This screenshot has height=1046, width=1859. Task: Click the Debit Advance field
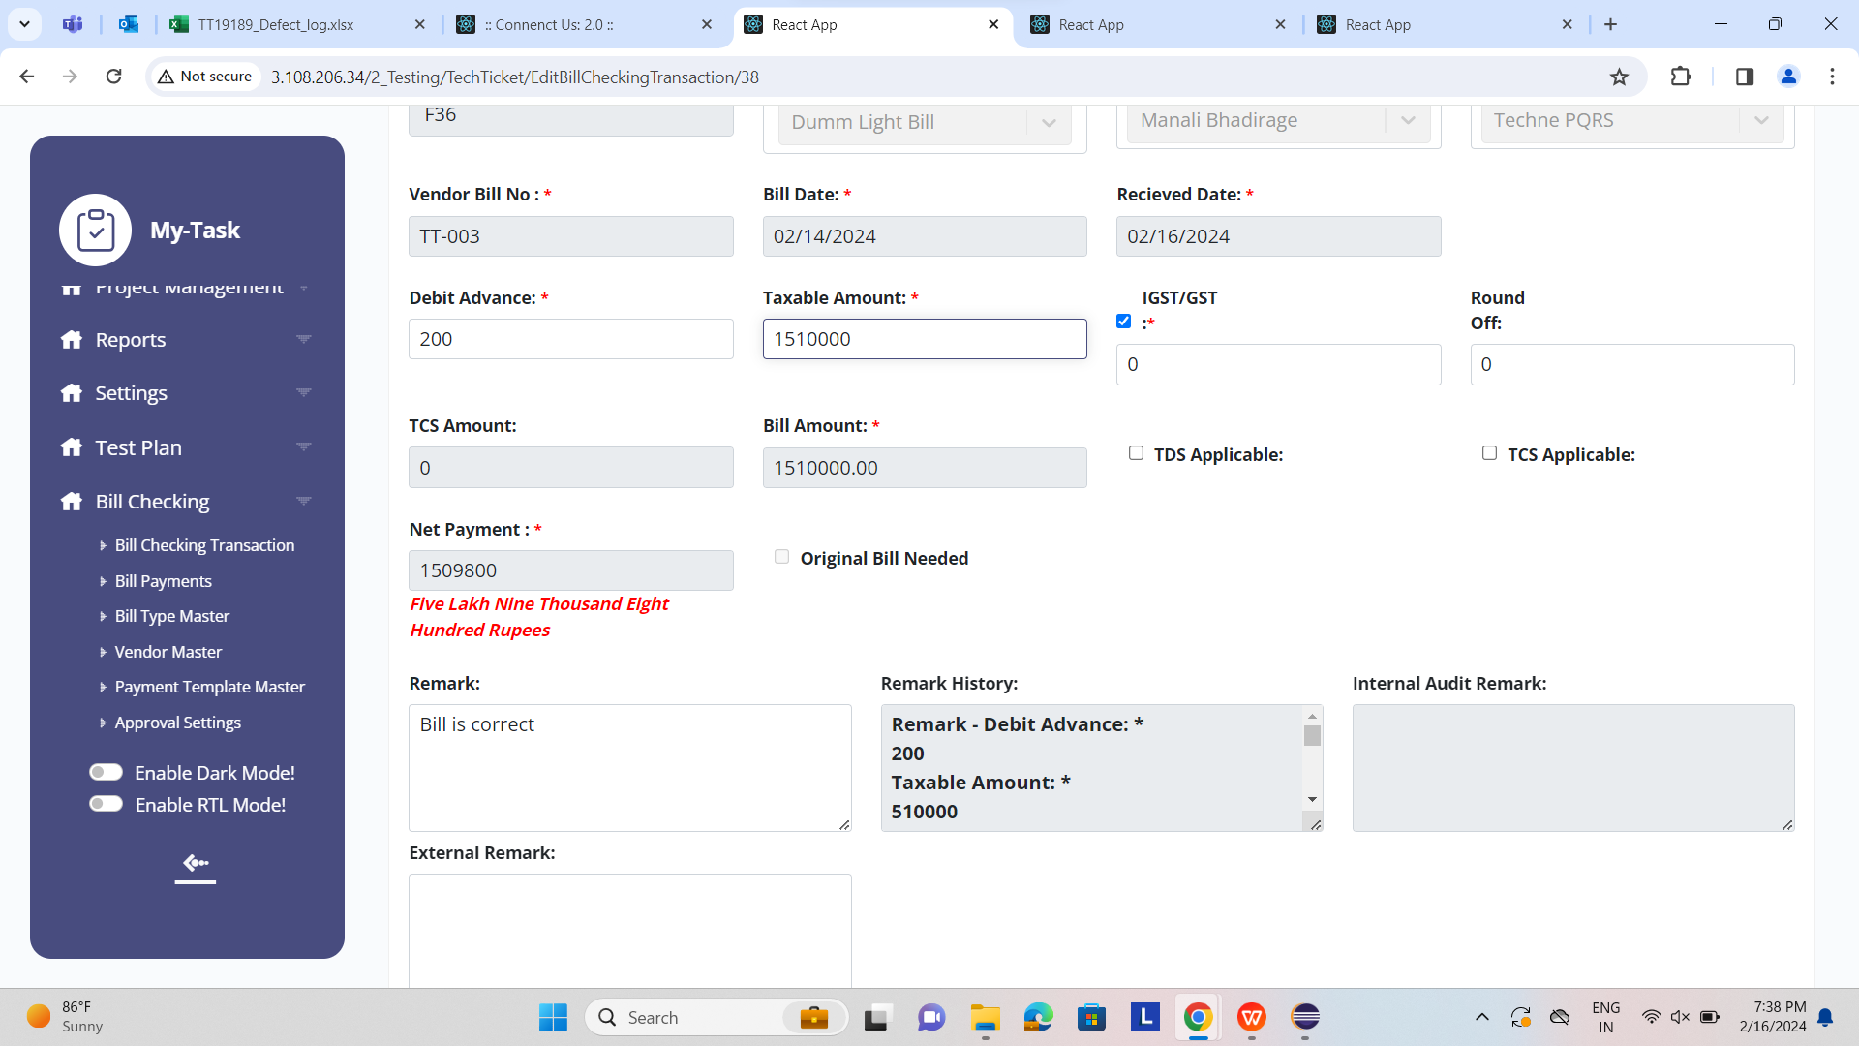tap(571, 339)
